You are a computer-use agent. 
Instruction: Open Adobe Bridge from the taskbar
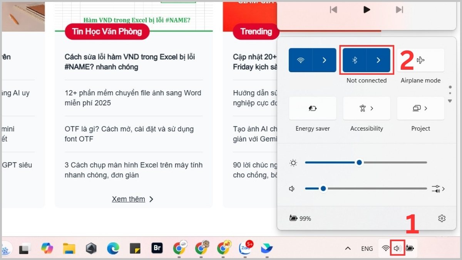pyautogui.click(x=156, y=248)
